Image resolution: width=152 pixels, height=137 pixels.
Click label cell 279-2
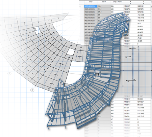click(104, 12)
